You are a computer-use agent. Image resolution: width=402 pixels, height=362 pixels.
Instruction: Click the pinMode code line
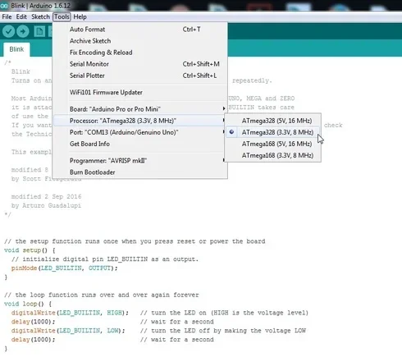[x=64, y=268]
